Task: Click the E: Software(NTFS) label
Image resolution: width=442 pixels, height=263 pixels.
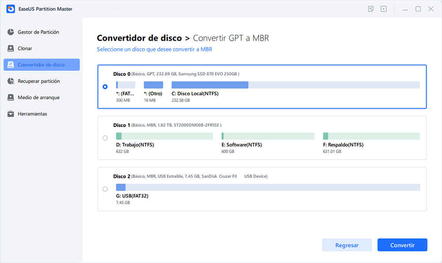Action: 242,145
